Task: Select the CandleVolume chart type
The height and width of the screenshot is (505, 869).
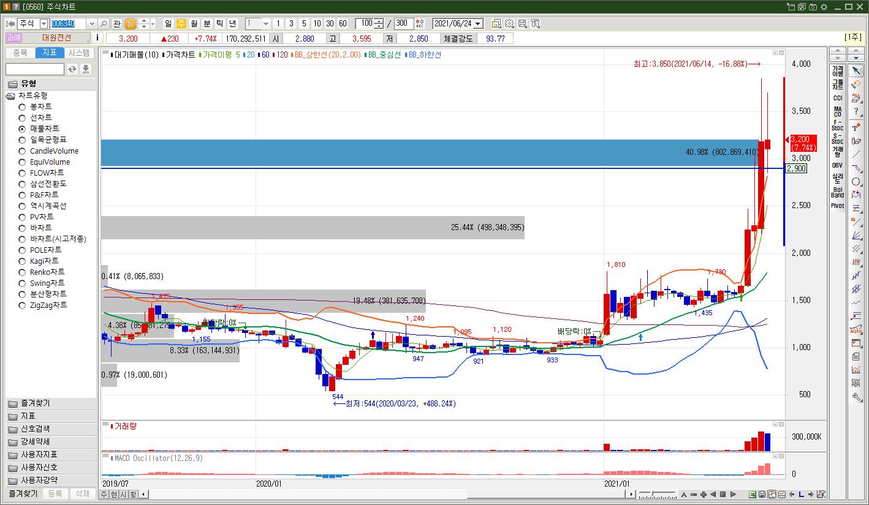Action: (48, 151)
